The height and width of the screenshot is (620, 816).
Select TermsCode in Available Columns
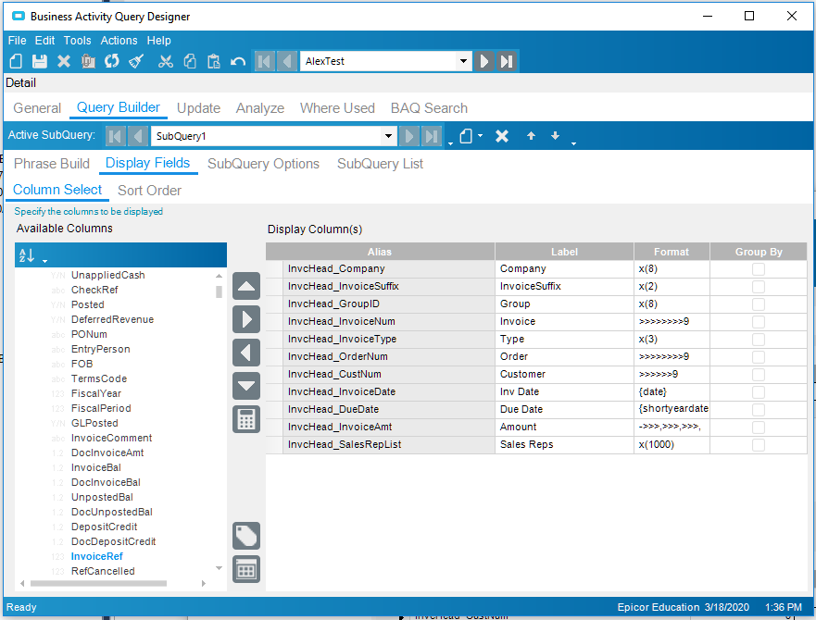pos(99,378)
